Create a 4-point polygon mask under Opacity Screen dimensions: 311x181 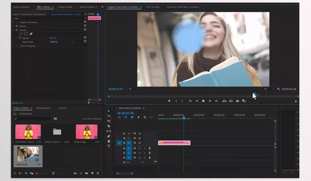coord(26,34)
